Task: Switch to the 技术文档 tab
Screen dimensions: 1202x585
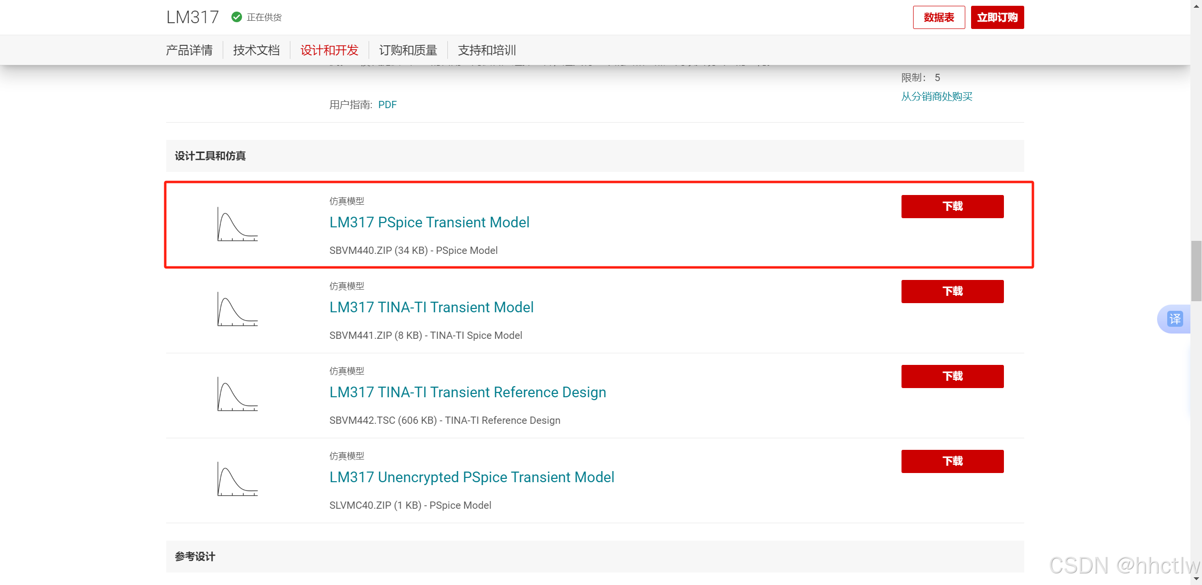Action: (x=257, y=50)
